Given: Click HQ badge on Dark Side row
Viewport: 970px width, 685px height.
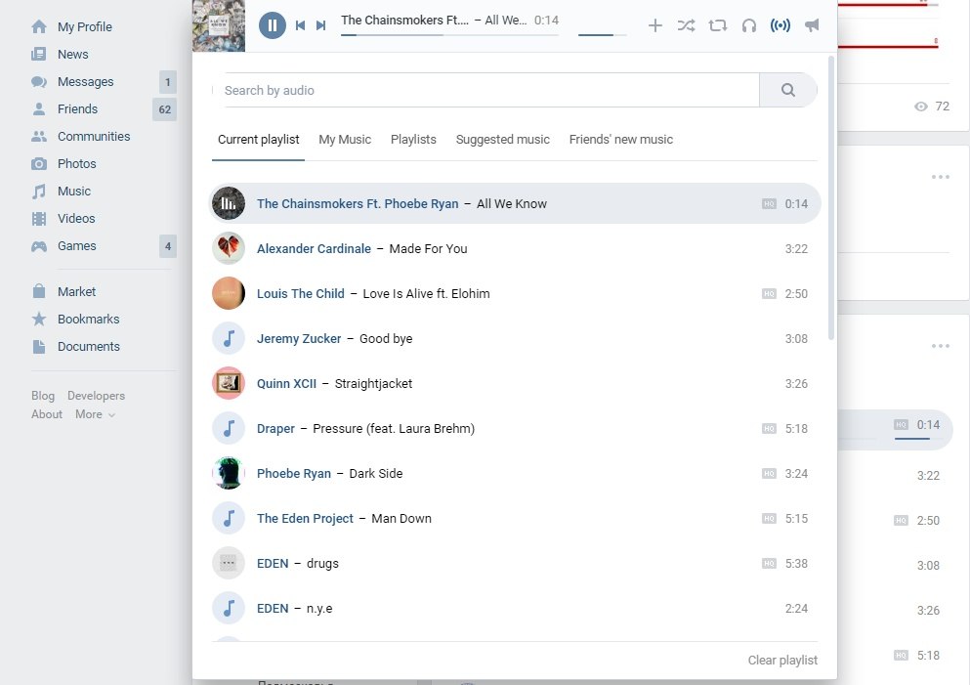Looking at the screenshot, I should [x=769, y=473].
